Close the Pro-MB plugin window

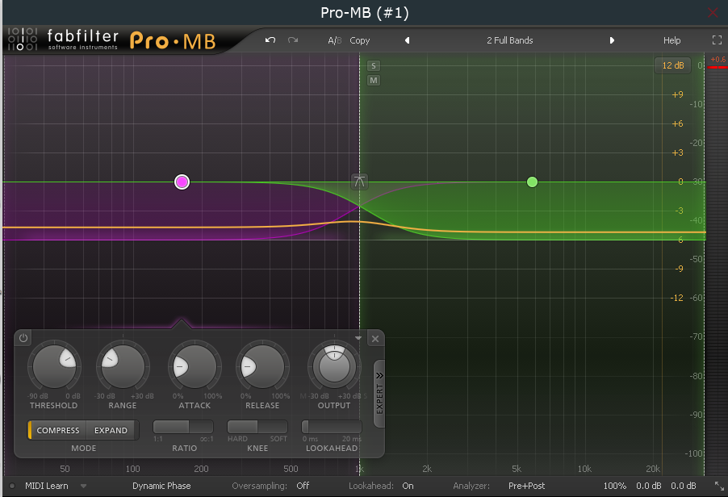click(x=713, y=13)
